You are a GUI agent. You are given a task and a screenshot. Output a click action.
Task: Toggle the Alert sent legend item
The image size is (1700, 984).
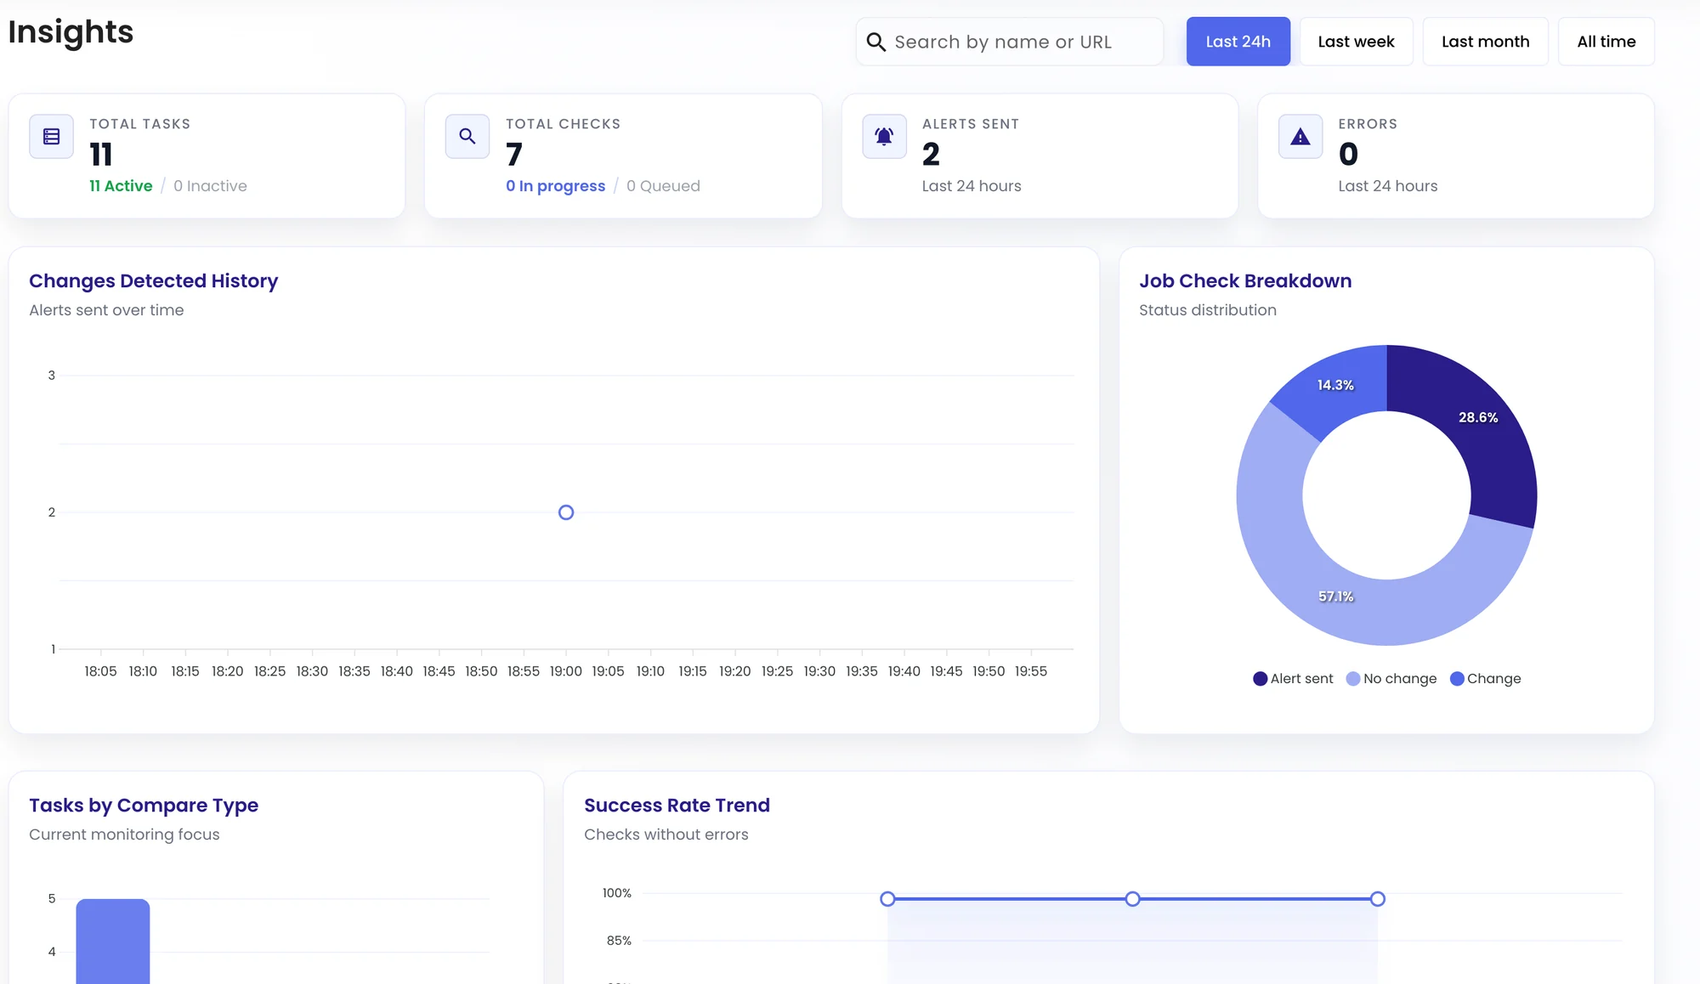pos(1293,678)
